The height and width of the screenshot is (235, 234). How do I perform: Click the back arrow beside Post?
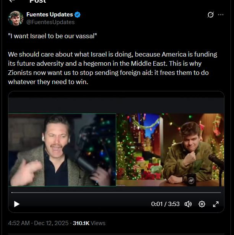12,1
